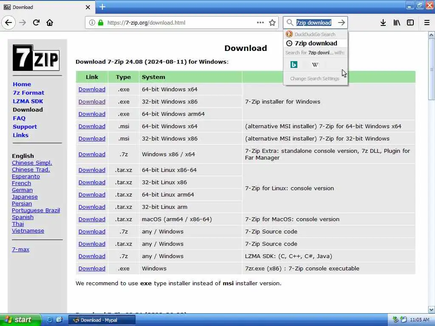Select Download - Mypal taskbar button

pos(102,320)
